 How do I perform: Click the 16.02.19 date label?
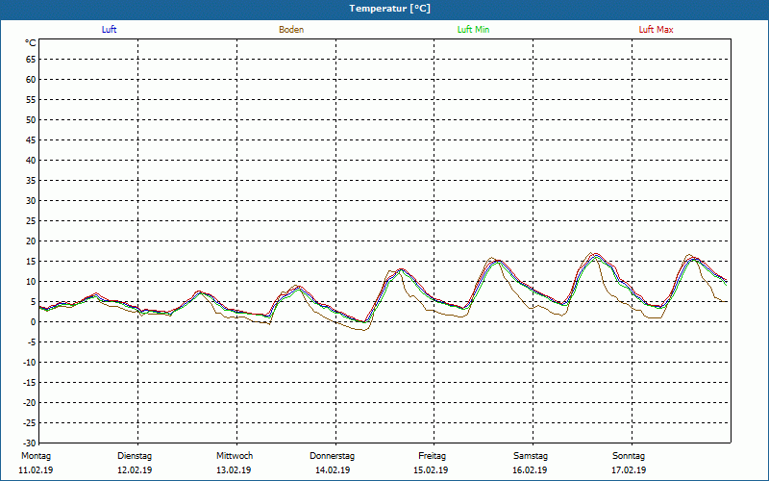coord(530,470)
